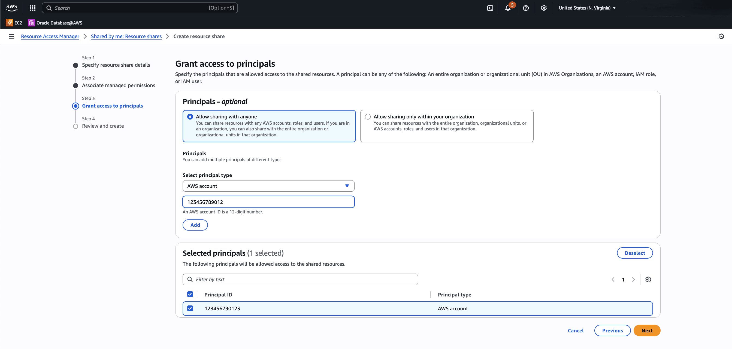
Task: Click the next page chevron in pagination
Action: pos(633,279)
